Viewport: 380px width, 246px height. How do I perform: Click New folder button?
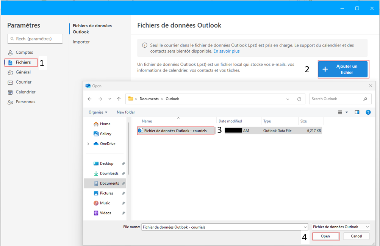[126, 112]
